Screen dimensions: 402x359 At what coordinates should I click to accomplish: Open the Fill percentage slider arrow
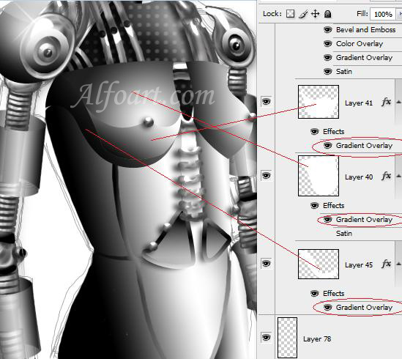(400, 14)
